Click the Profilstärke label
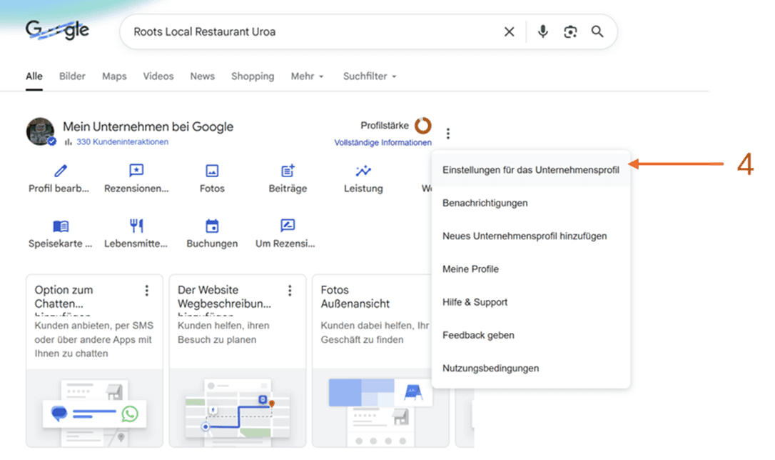775x460 pixels. (385, 126)
